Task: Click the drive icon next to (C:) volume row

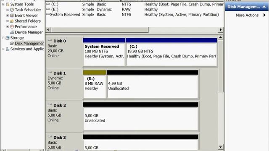Action: [x=48, y=4]
